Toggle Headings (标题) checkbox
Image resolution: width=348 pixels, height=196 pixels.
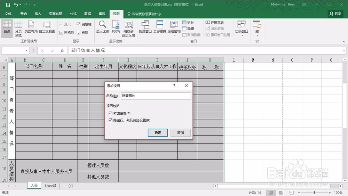[x=79, y=33]
